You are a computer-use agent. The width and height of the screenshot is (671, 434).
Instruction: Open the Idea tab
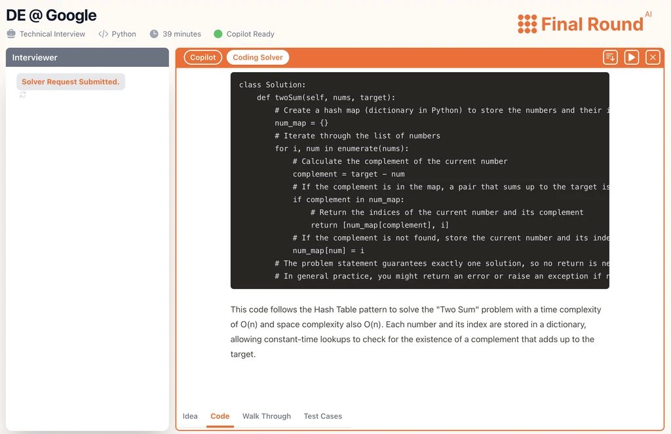pyautogui.click(x=190, y=416)
